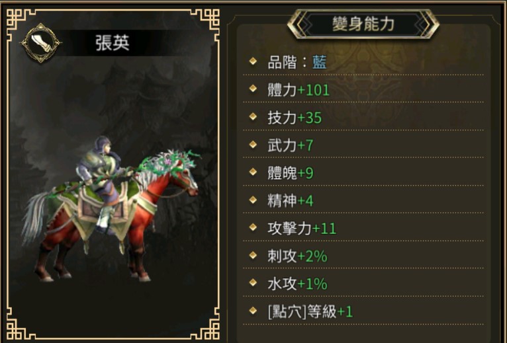507x343 pixels.
Task: Select the 刺攻+2% stat row
Action: [363, 256]
